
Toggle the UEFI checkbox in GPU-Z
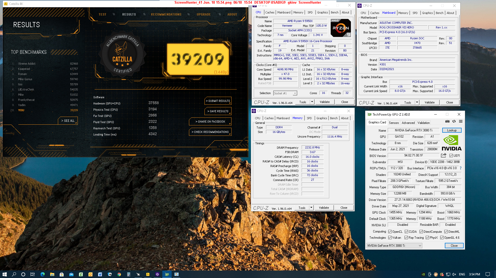(451, 156)
